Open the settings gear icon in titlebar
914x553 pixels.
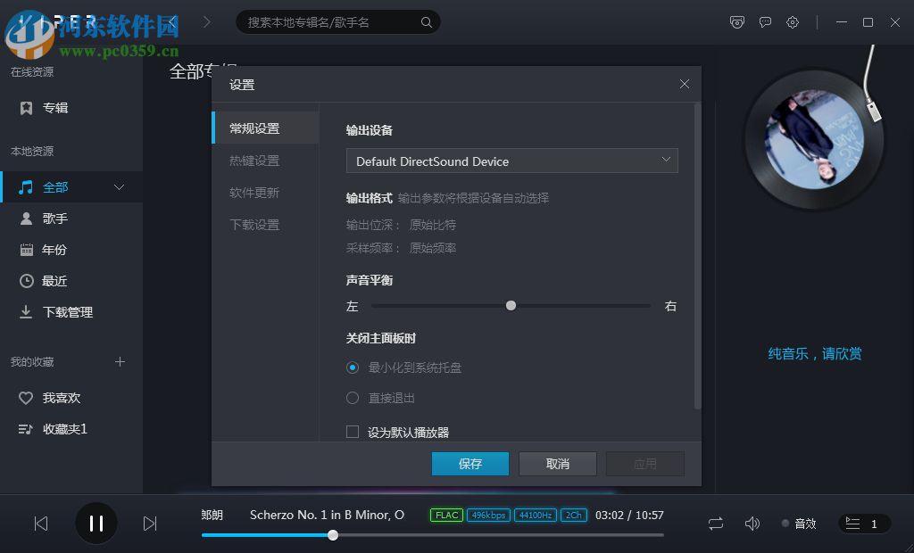792,22
